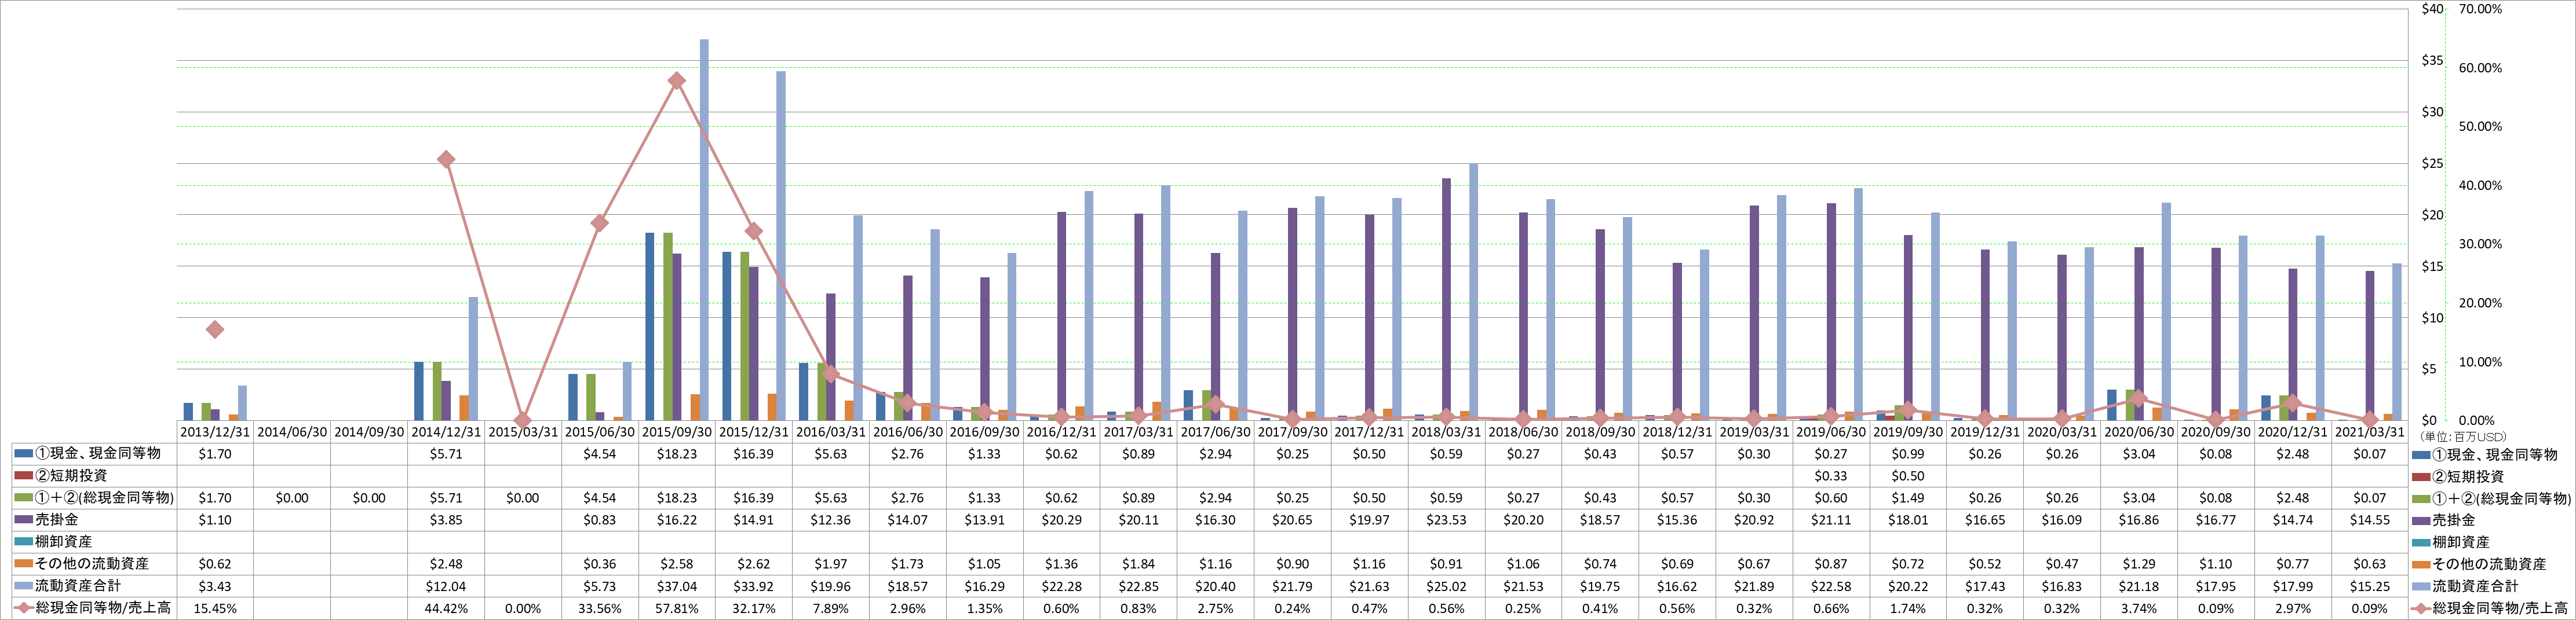
Task: Select the $37.04 total current assets cell
Action: point(677,586)
